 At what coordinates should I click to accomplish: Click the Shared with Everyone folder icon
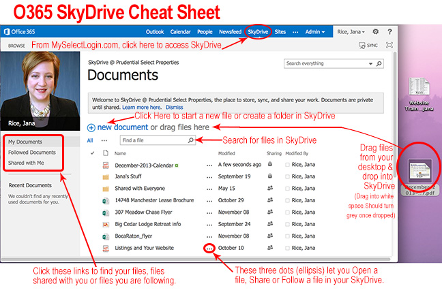point(106,189)
